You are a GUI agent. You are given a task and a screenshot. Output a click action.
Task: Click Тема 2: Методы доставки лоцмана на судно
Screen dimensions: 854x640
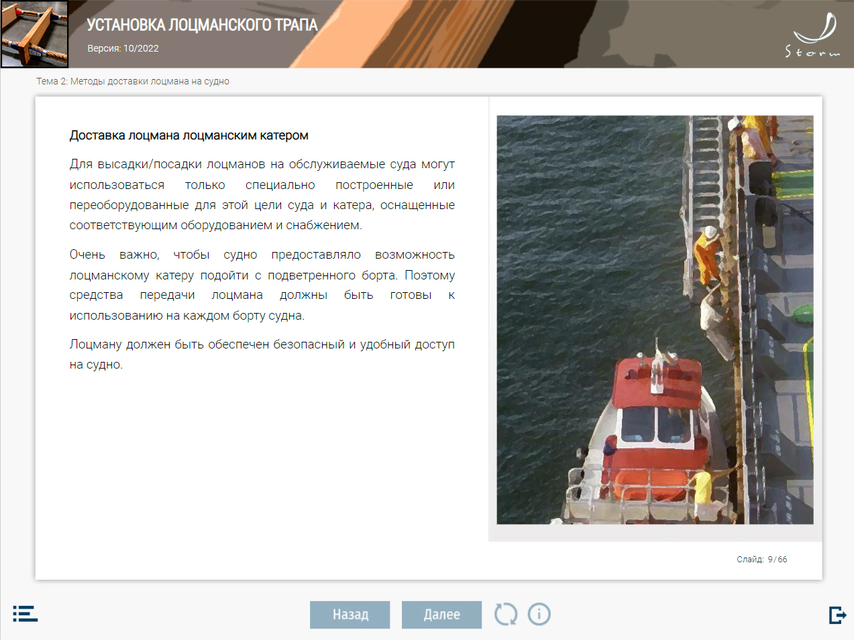(133, 81)
